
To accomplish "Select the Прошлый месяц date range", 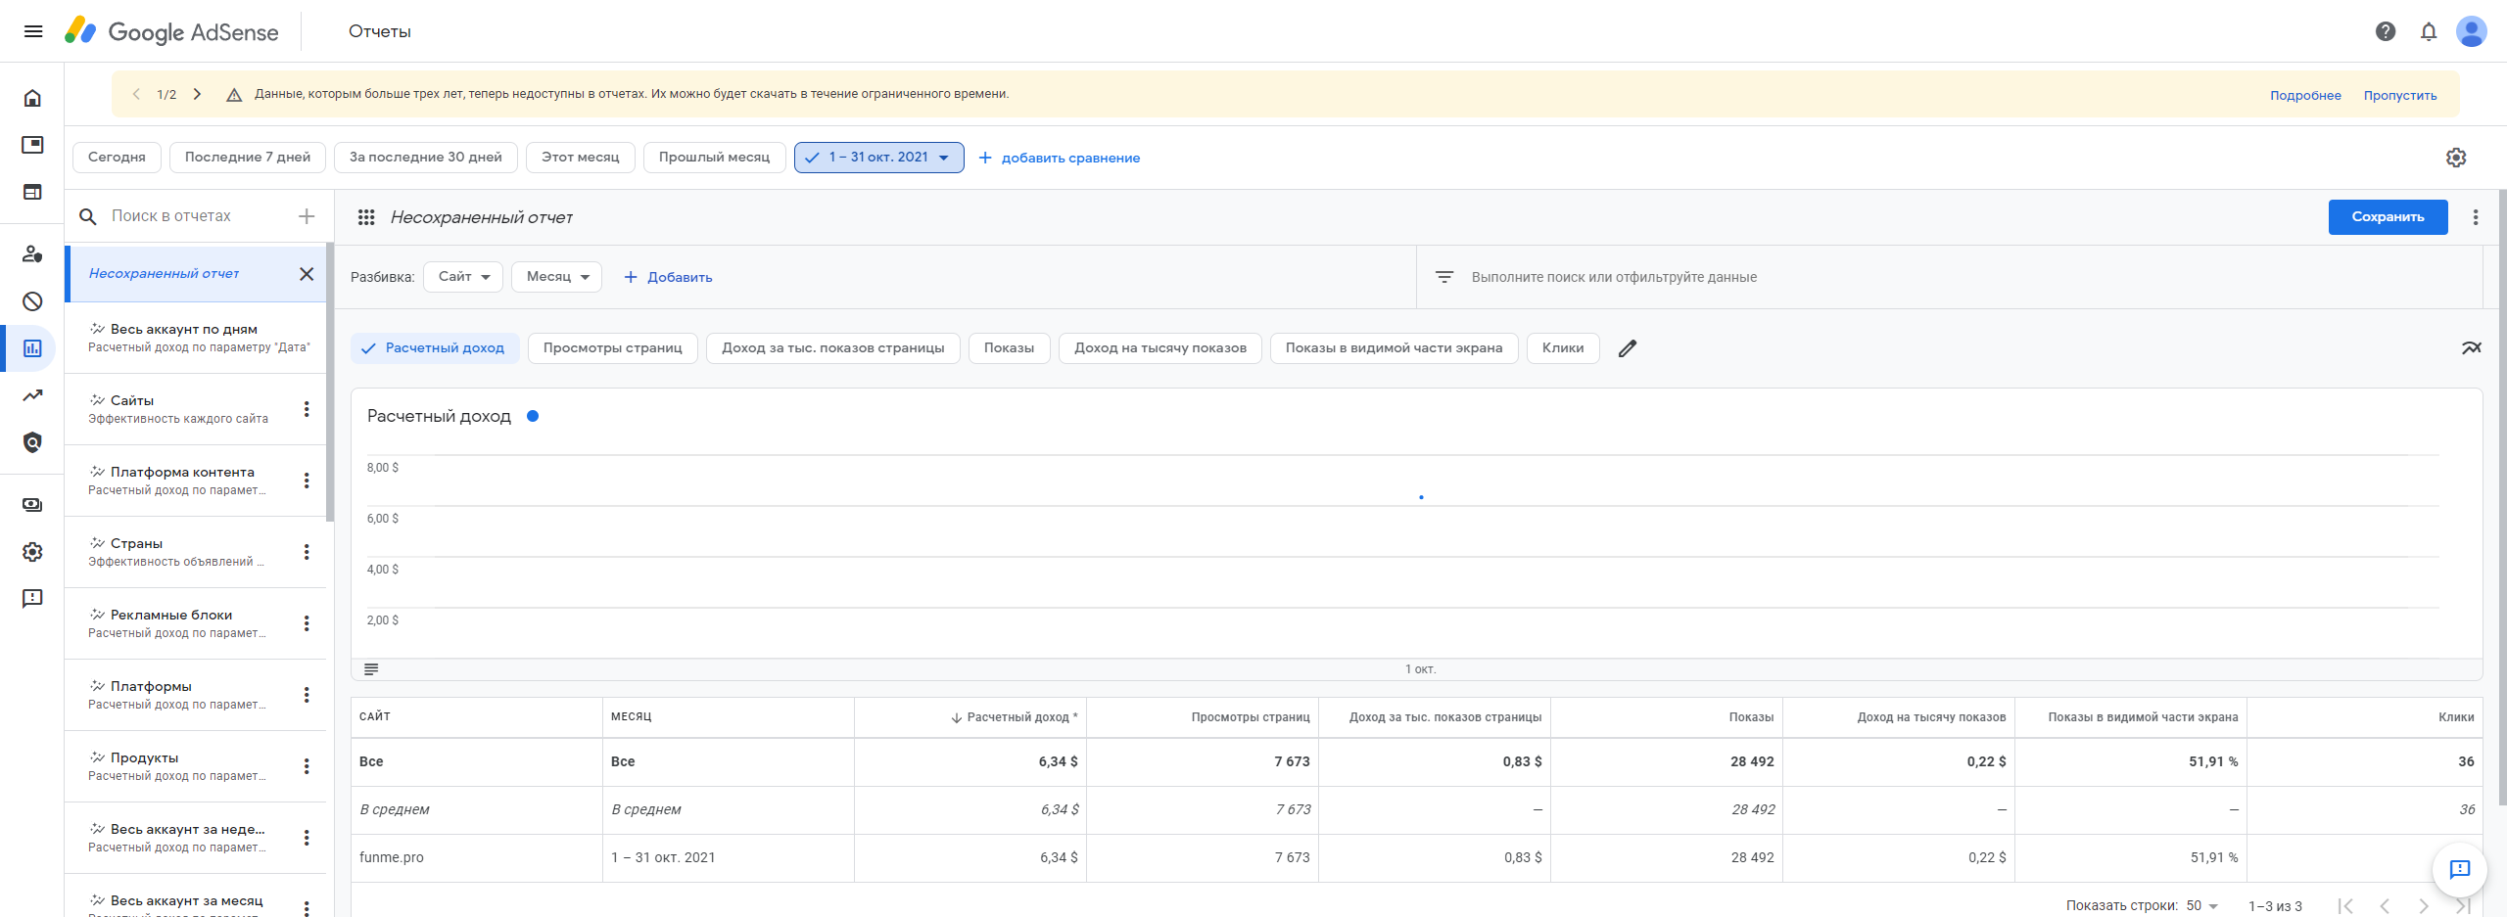I will pos(714,158).
